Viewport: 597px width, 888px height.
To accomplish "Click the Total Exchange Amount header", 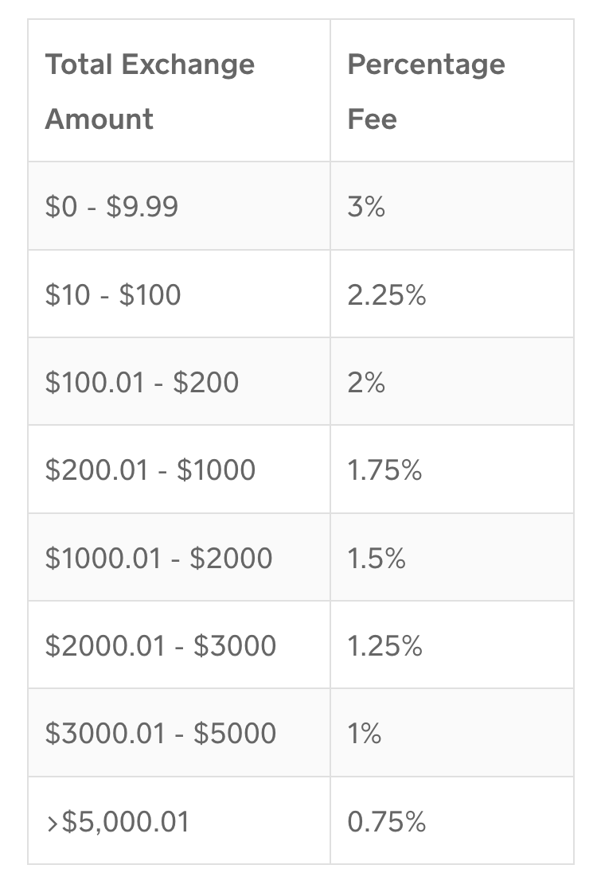I will tap(179, 91).
